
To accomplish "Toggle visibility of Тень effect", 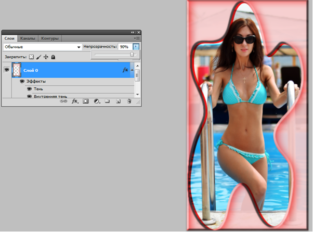I will click(x=30, y=89).
